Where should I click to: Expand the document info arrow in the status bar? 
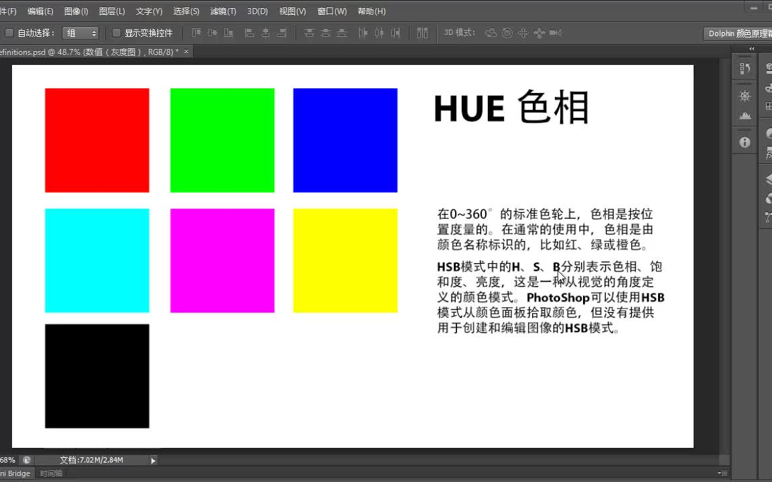153,460
